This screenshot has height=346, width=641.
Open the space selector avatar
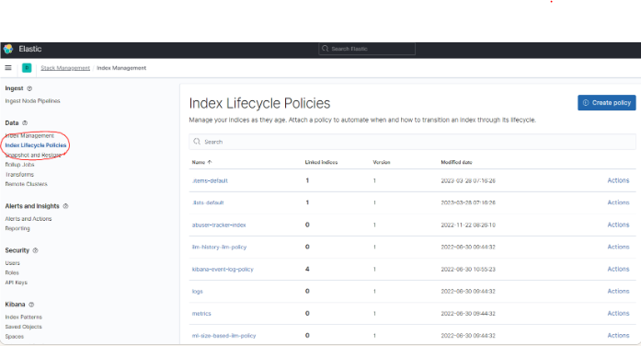coord(27,68)
